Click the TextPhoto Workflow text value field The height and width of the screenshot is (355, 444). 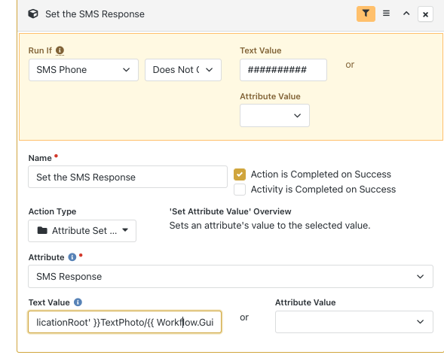click(x=124, y=322)
